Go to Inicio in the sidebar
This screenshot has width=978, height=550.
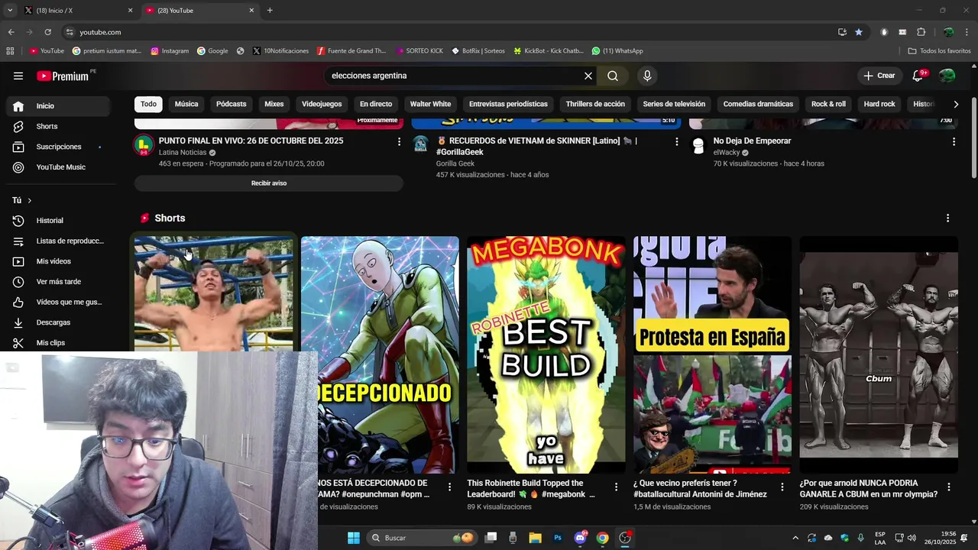tap(58, 106)
